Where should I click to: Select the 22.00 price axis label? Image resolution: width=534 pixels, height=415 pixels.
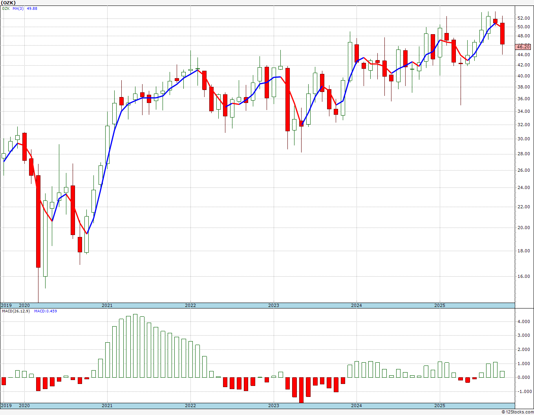tap(523, 207)
